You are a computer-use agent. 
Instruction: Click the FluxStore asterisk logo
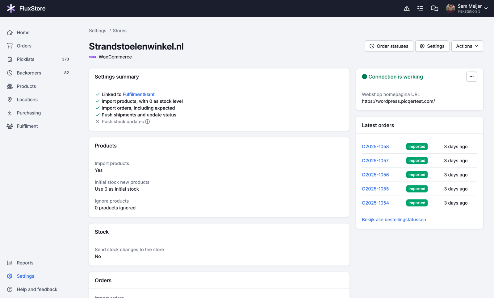point(11,8)
